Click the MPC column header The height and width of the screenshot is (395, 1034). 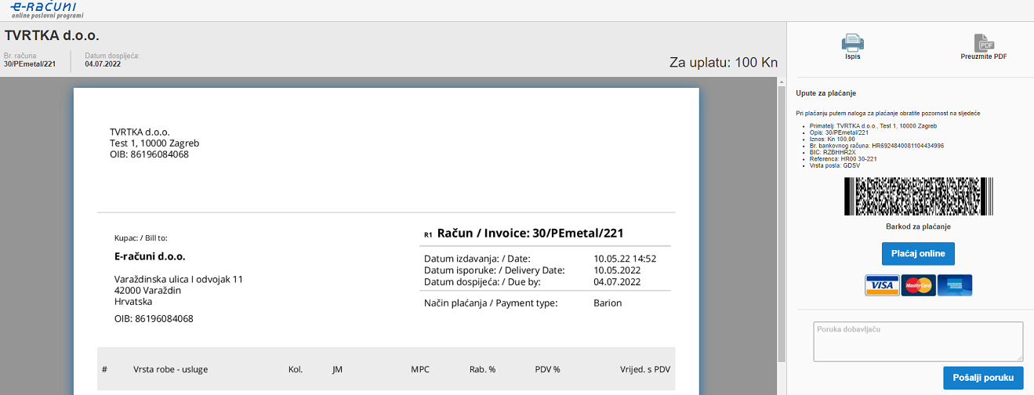[x=419, y=369]
